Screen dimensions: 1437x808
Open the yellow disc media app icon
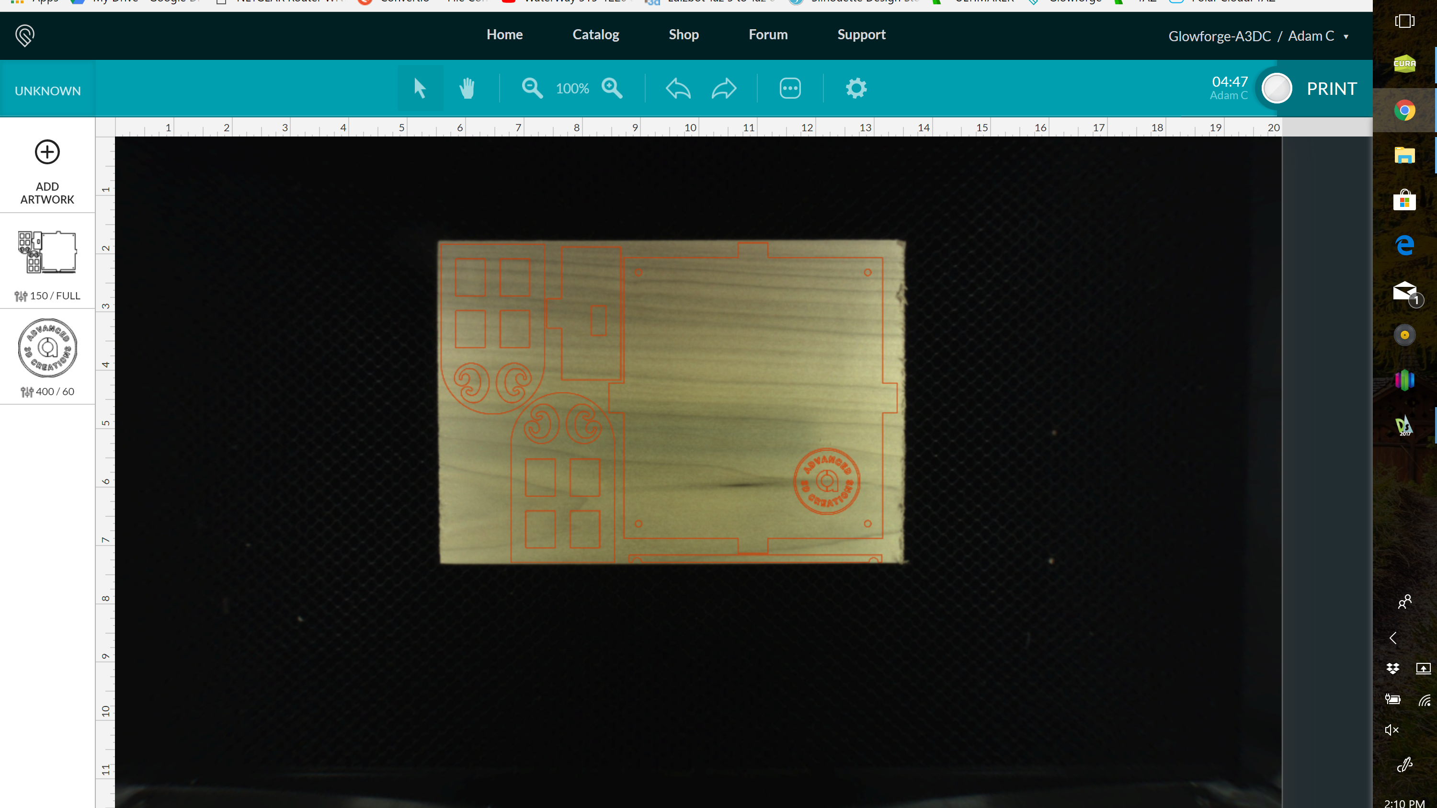[1404, 335]
